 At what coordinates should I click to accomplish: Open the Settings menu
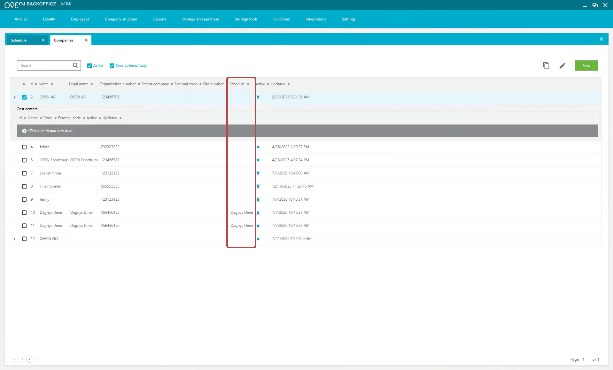pos(349,19)
